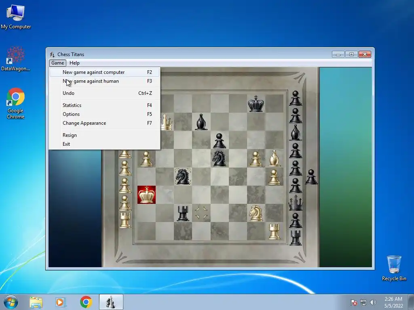The height and width of the screenshot is (310, 414).
Task: Choose New game against human
Action: point(105,81)
